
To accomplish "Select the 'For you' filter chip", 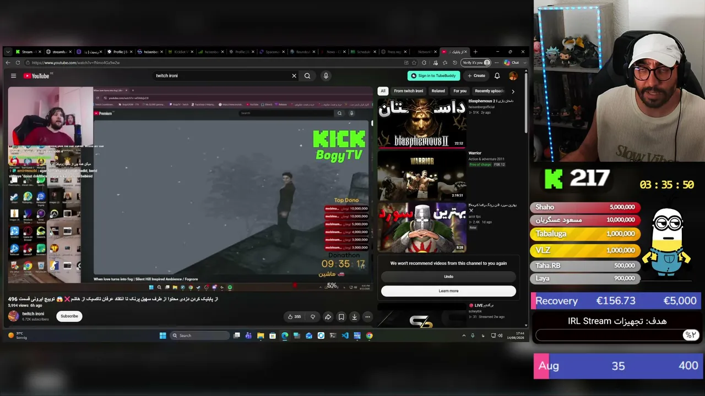I will 460,91.
